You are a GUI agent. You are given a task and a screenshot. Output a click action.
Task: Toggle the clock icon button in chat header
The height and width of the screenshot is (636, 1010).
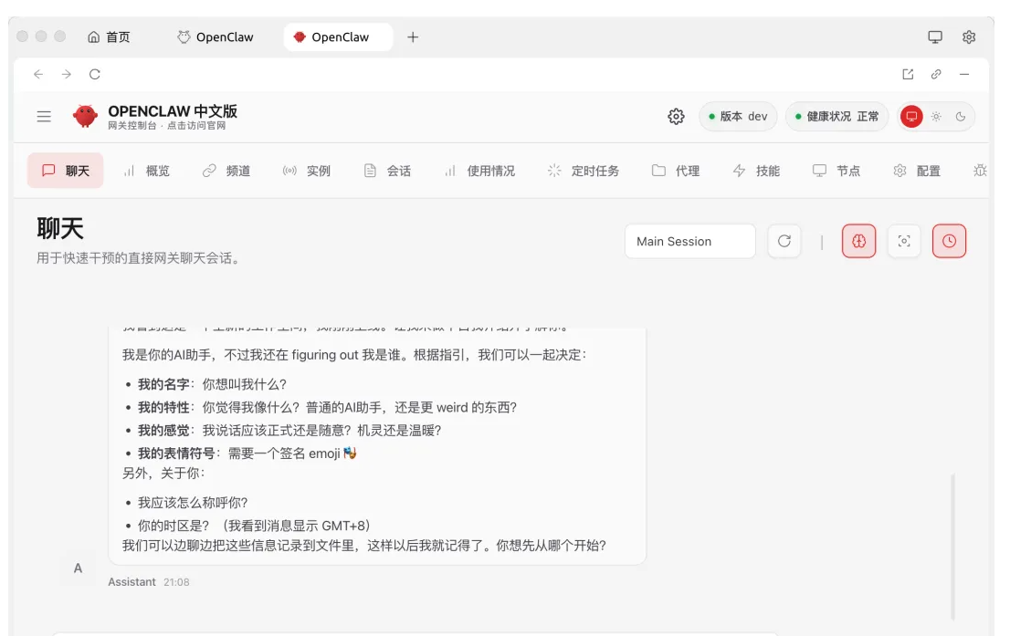point(949,241)
